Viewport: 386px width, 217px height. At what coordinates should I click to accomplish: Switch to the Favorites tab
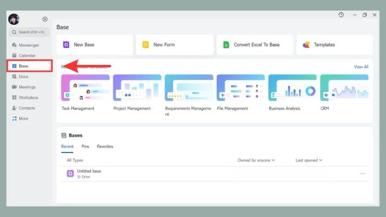point(105,147)
